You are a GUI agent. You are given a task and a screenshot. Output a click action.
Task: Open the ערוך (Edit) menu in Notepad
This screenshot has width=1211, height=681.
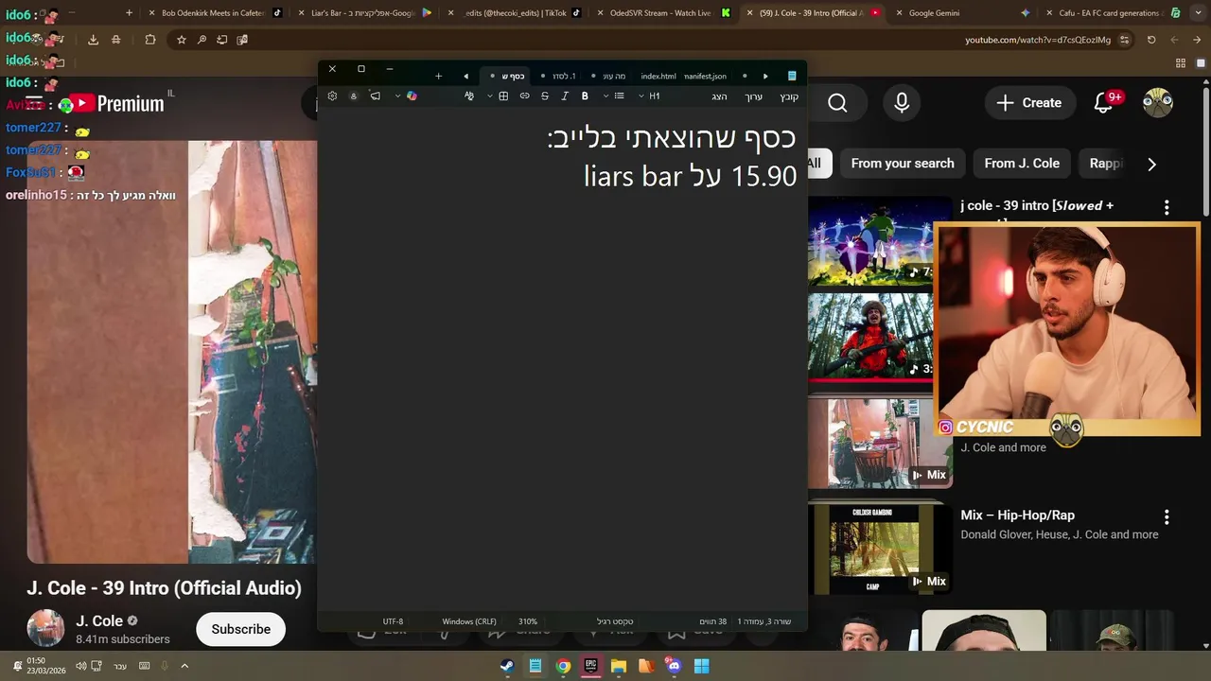[x=753, y=96]
